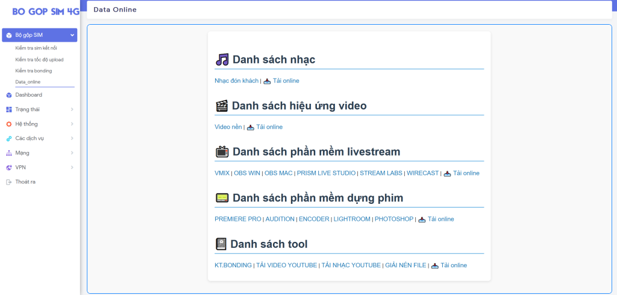Open the OBS MAC link

278,173
